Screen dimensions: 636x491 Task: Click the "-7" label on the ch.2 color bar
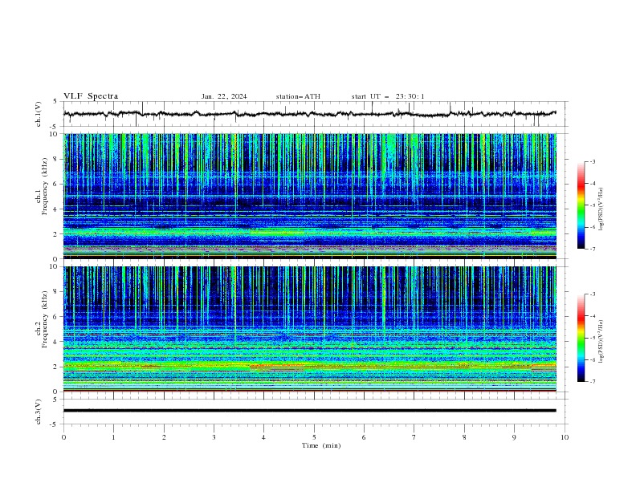(592, 382)
